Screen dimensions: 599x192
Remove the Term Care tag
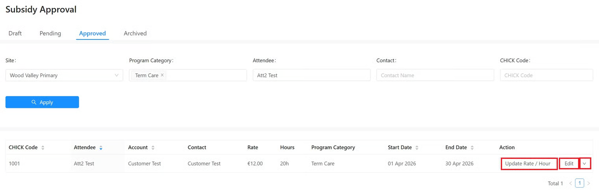(x=162, y=75)
